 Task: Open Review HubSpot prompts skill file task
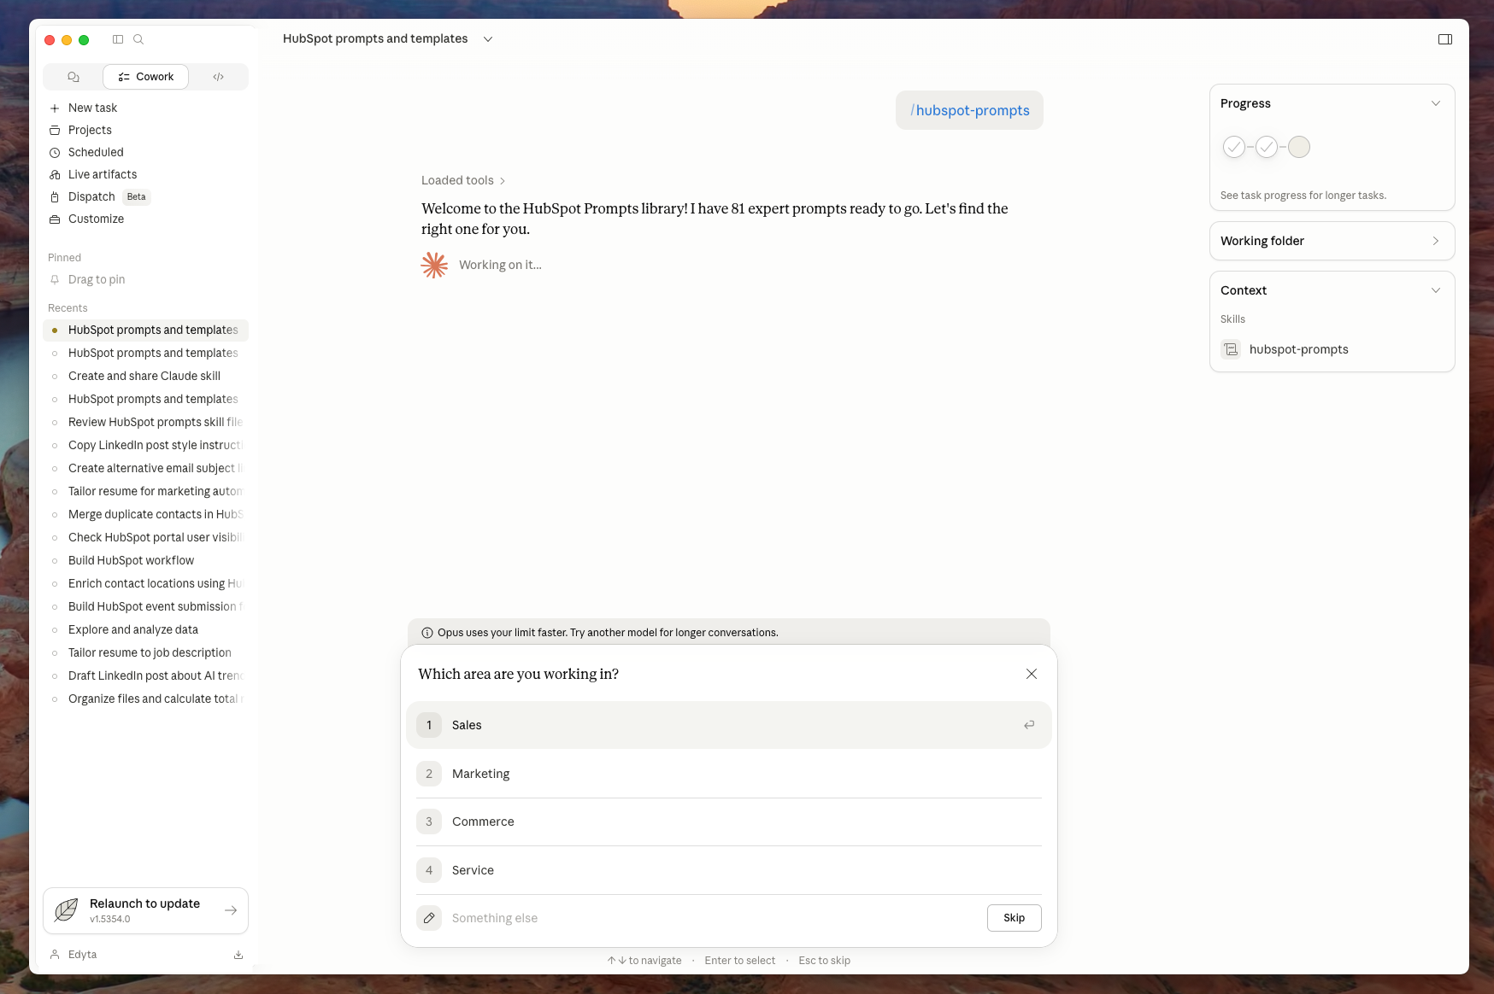(145, 422)
